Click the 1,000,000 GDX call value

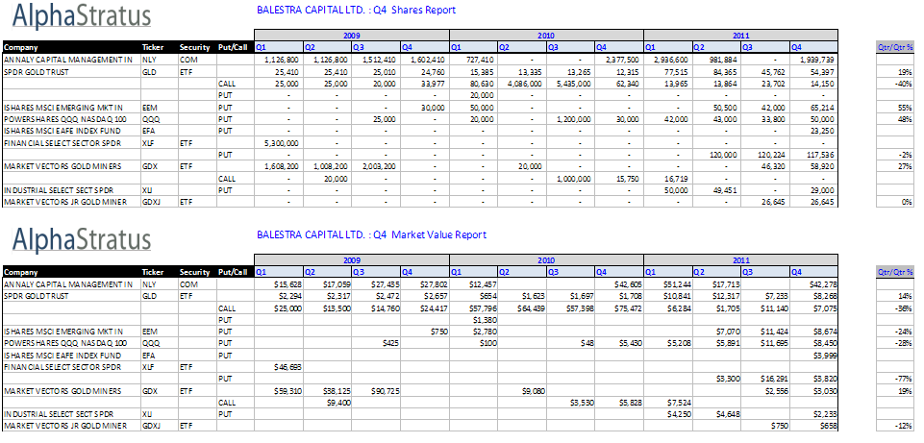pos(571,179)
